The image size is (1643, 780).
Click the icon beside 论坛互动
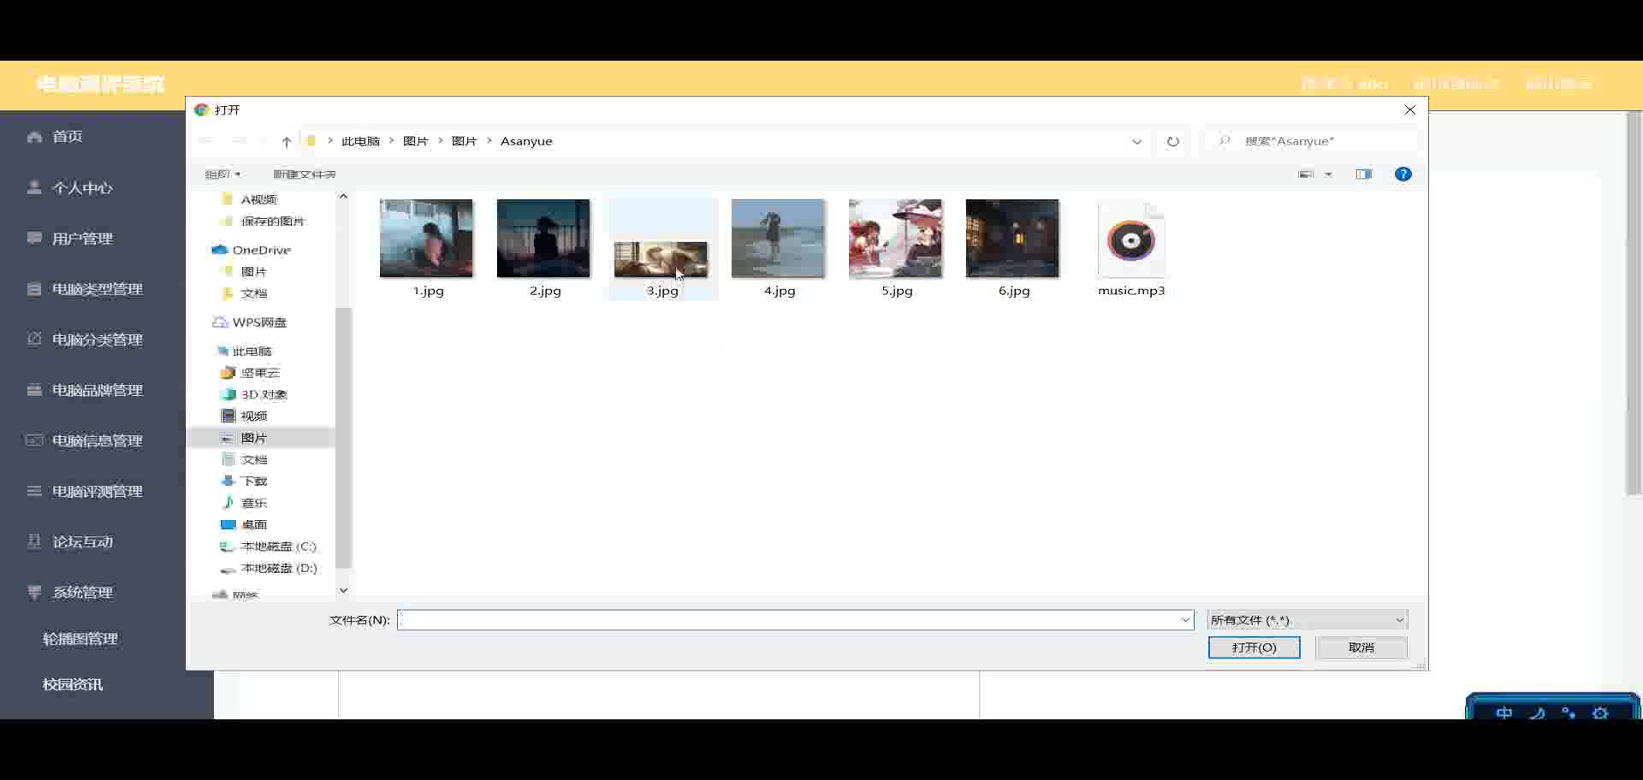(34, 541)
